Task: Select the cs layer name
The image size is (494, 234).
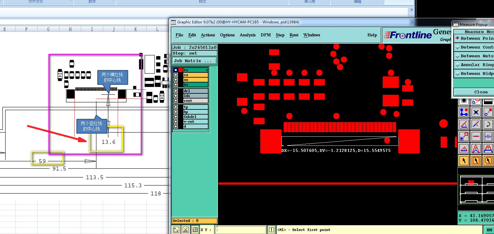Action: 195,75
